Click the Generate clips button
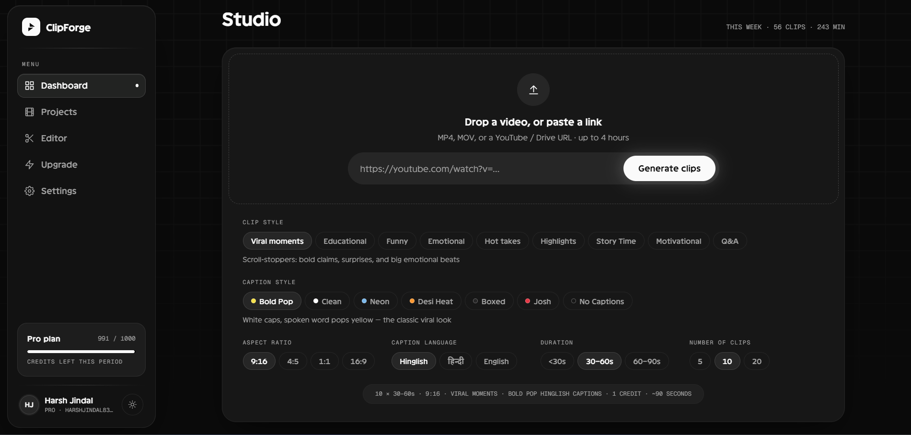The image size is (911, 435). (x=669, y=169)
